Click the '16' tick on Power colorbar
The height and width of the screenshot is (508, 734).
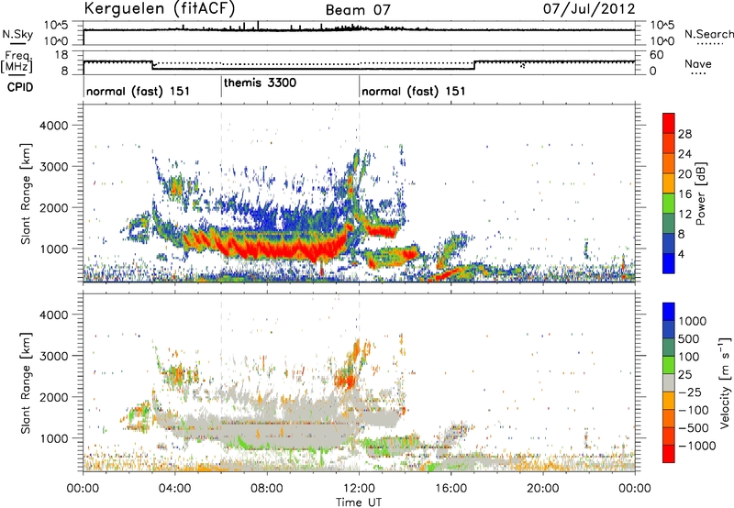tap(684, 194)
